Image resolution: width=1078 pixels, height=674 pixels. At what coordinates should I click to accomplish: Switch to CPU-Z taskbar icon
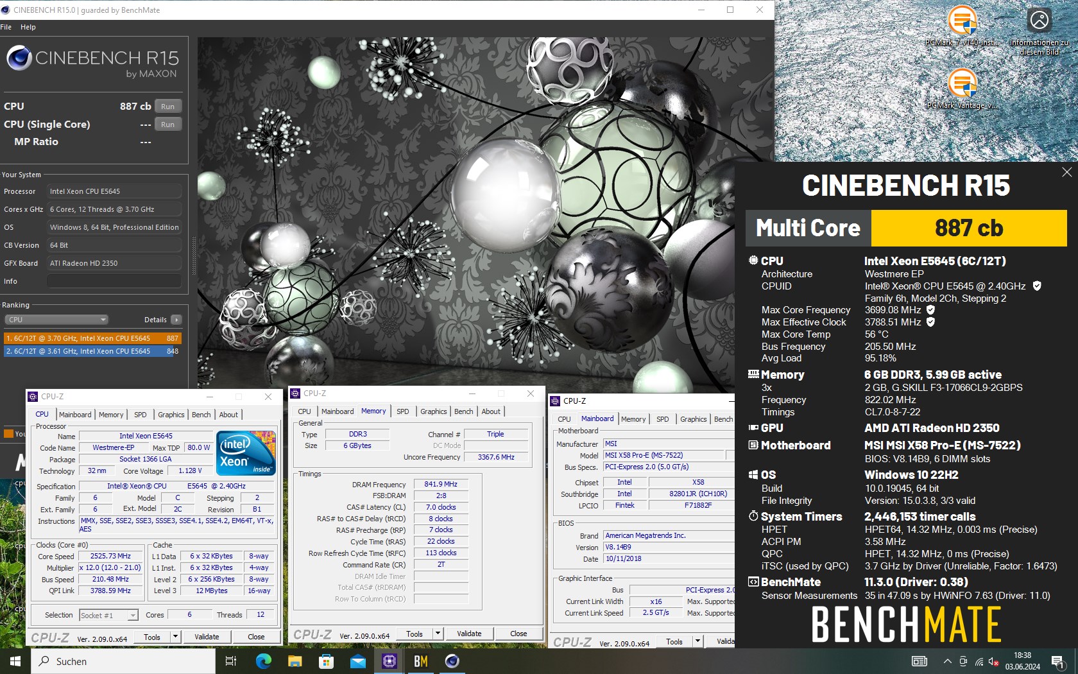389,661
